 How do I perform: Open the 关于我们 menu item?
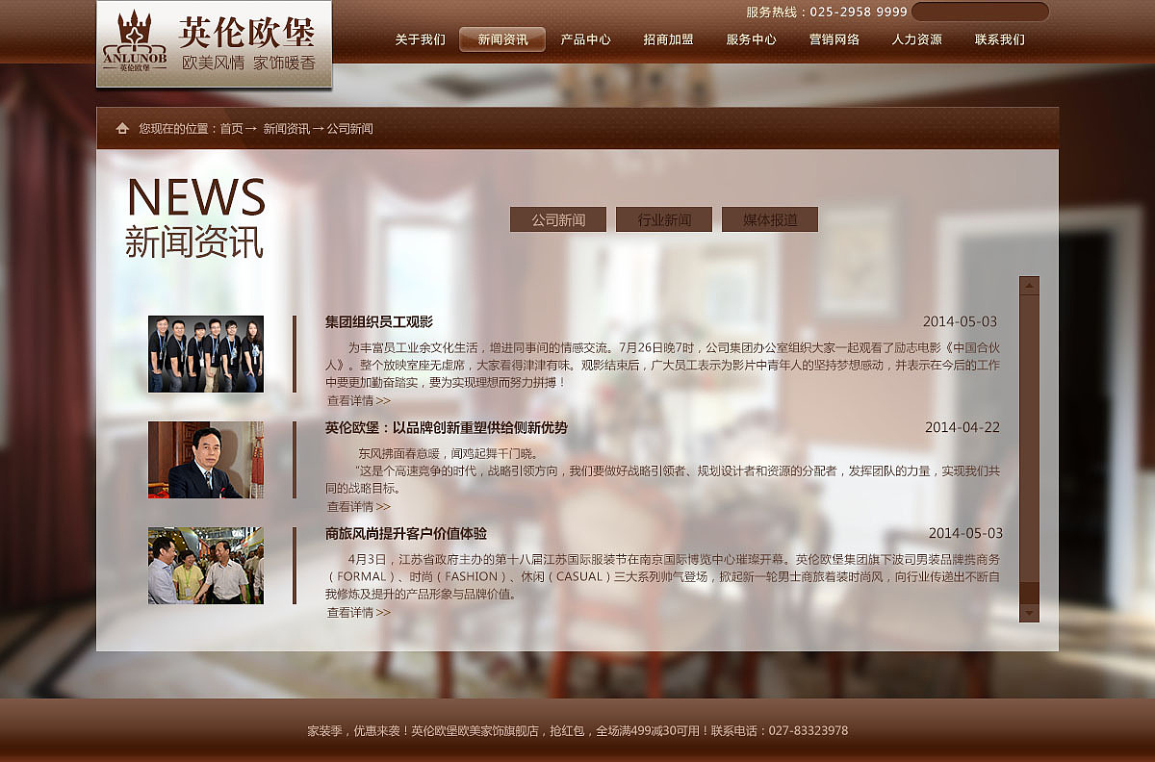click(x=420, y=39)
